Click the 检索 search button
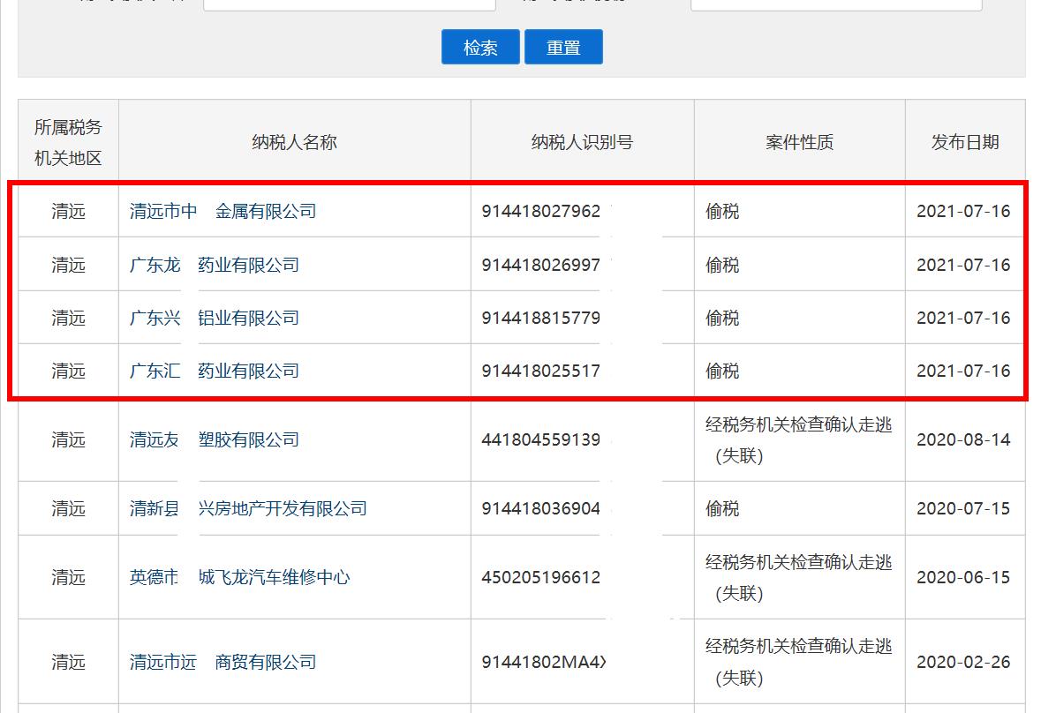The height and width of the screenshot is (713, 1041). (x=480, y=46)
